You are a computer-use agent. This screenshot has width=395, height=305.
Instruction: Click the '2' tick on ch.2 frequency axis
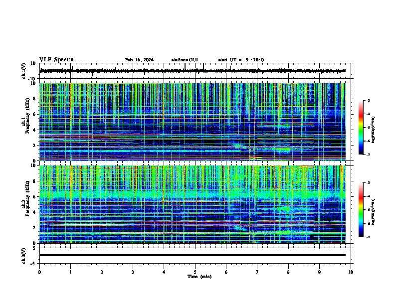(35, 228)
